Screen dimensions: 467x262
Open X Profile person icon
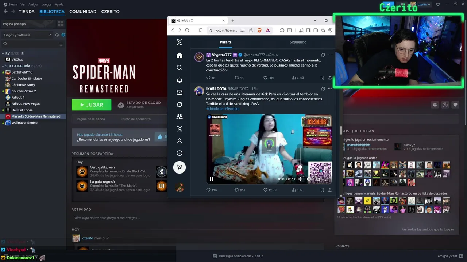point(179,141)
